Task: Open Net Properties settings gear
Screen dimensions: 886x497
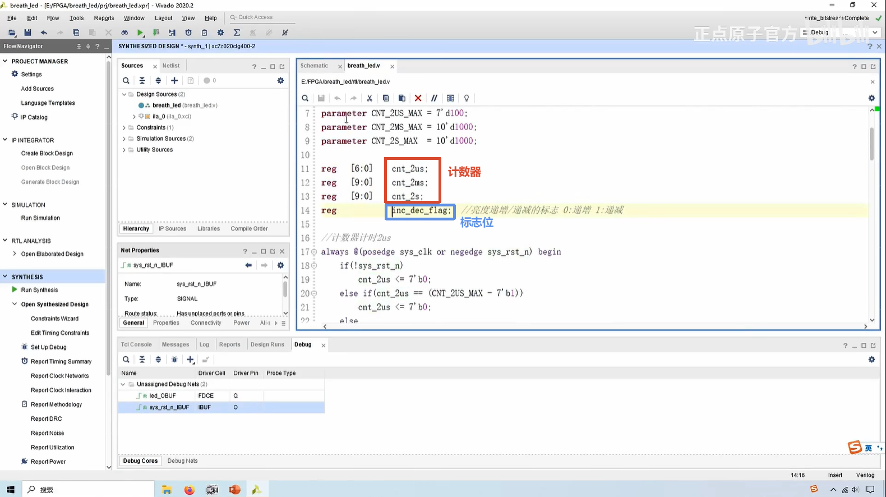Action: coord(280,265)
